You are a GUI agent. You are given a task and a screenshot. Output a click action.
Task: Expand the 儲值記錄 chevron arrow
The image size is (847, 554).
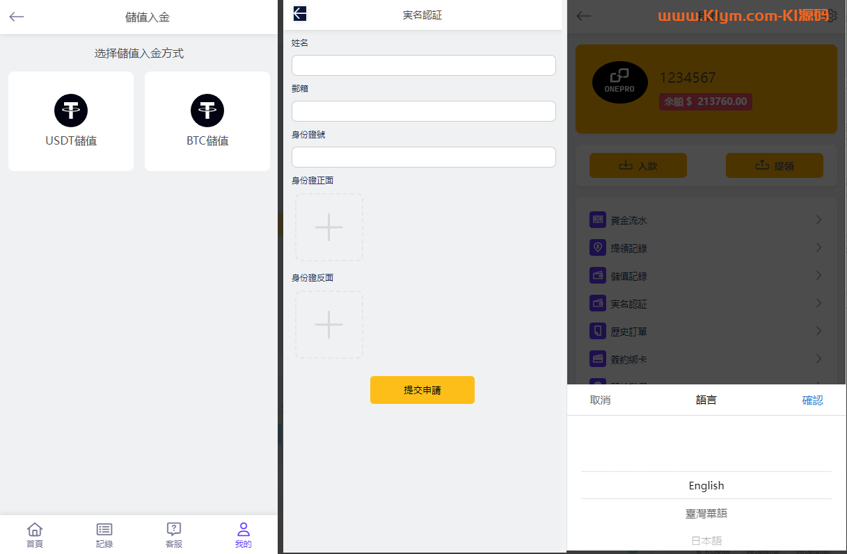819,275
